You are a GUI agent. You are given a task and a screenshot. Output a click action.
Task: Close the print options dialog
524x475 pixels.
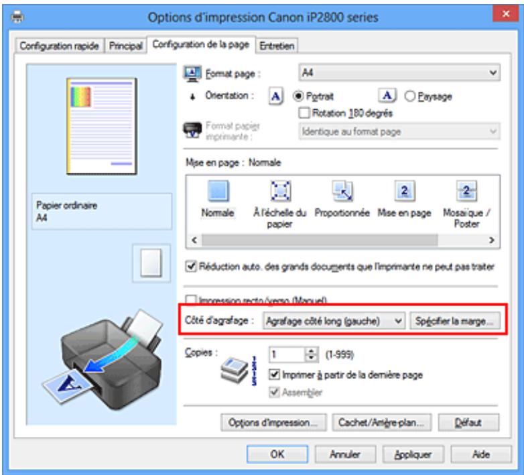[506, 13]
